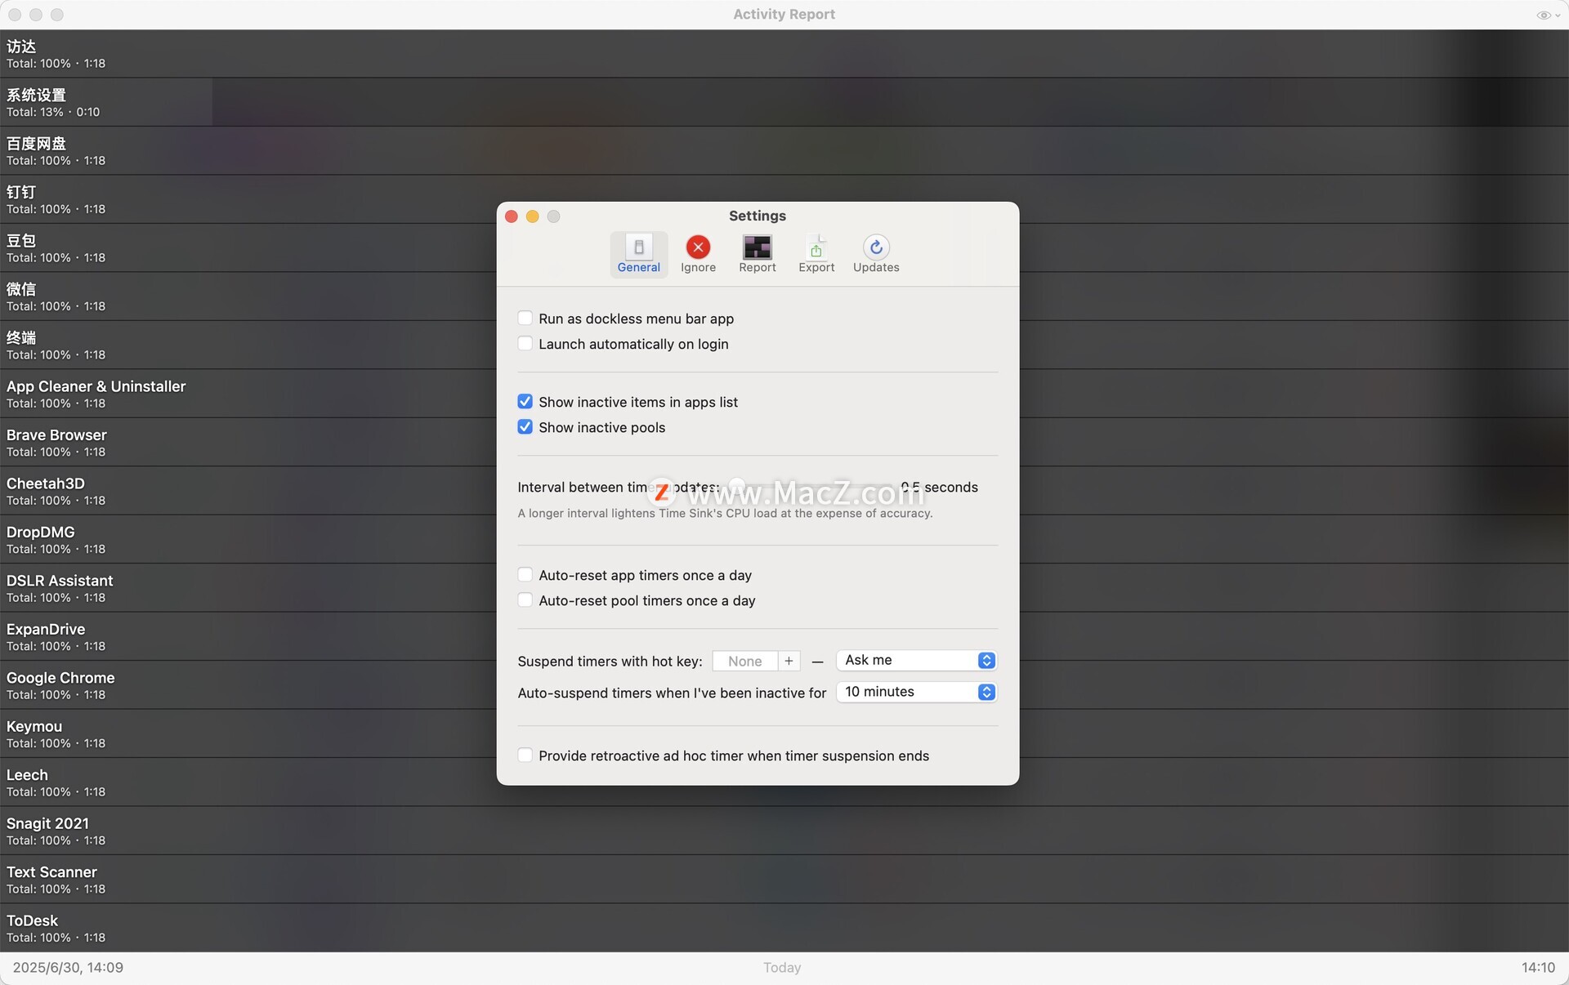
Task: Open the Updates settings pane
Action: click(x=876, y=254)
